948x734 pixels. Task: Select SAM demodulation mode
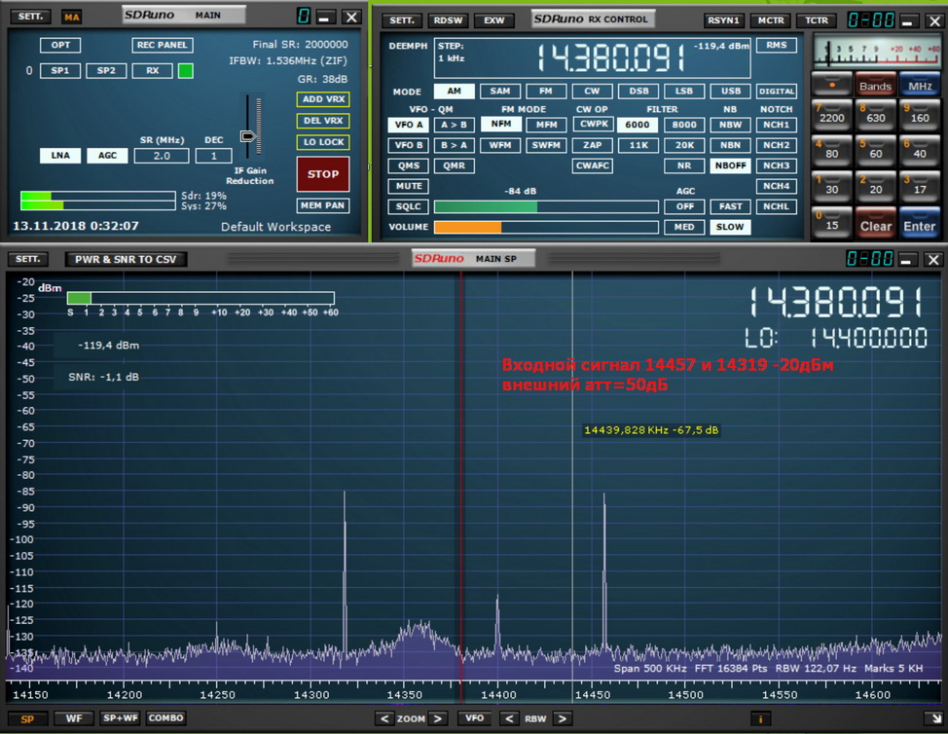pyautogui.click(x=500, y=92)
